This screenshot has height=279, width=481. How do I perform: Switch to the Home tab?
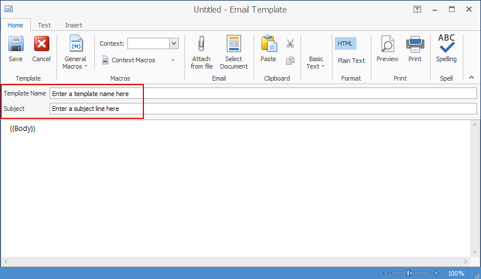[x=15, y=25]
